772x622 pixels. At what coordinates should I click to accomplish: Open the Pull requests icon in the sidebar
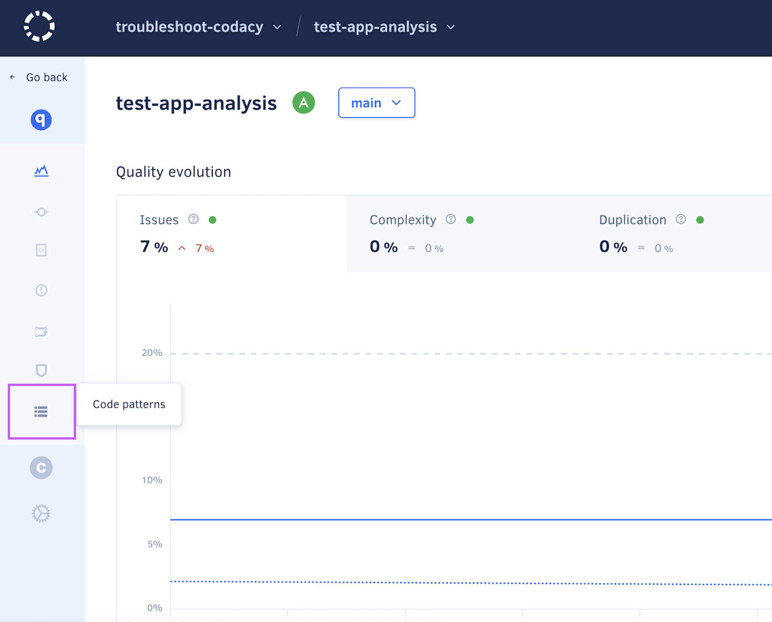41,332
